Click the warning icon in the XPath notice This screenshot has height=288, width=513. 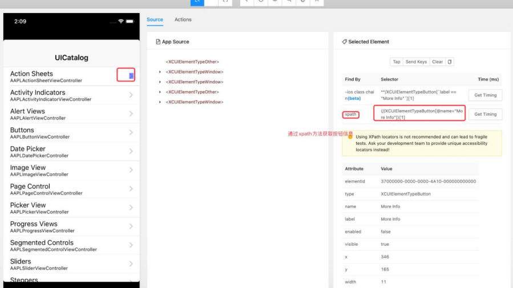tap(350, 137)
